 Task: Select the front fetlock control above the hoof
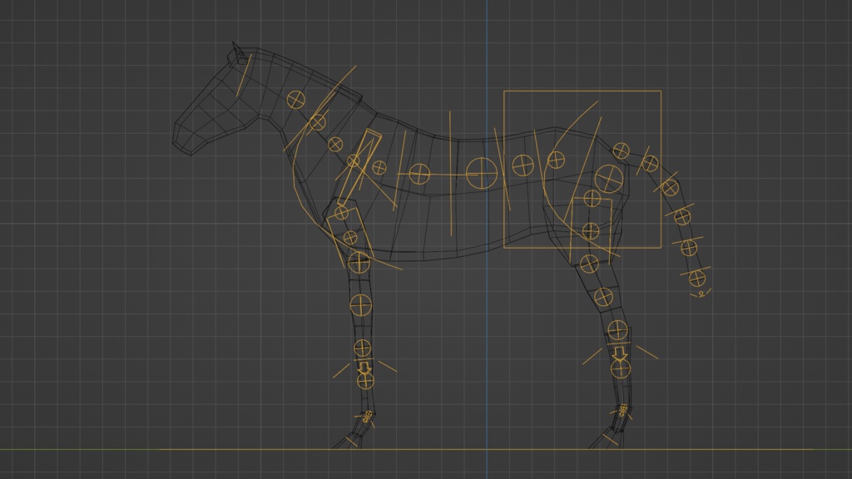(363, 381)
